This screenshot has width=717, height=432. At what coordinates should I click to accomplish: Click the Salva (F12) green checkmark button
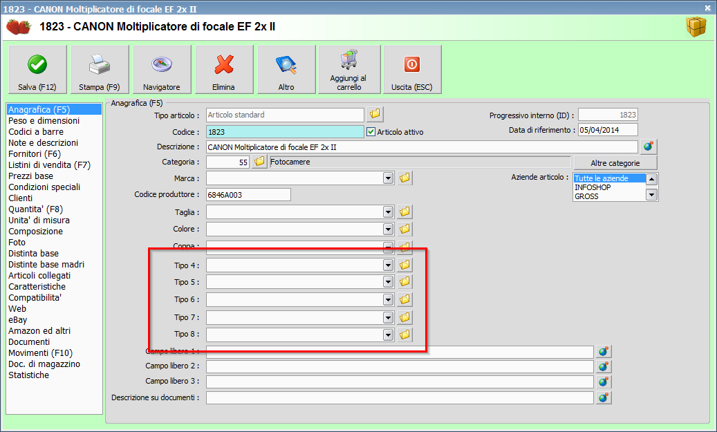37,70
